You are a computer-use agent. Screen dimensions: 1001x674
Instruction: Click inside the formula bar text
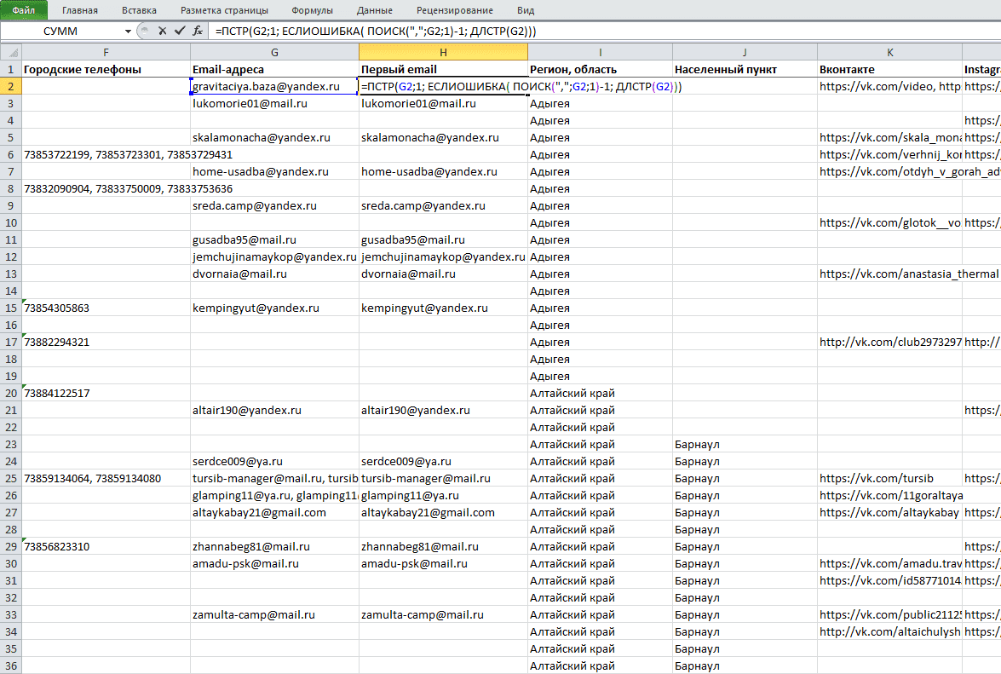[376, 32]
